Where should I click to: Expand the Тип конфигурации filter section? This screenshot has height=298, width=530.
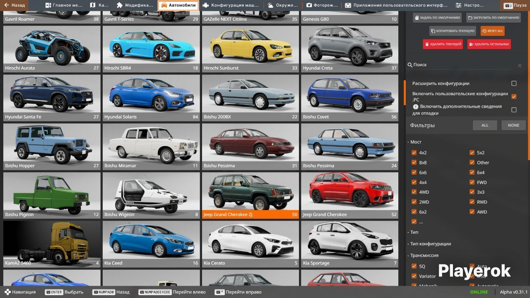pos(429,244)
